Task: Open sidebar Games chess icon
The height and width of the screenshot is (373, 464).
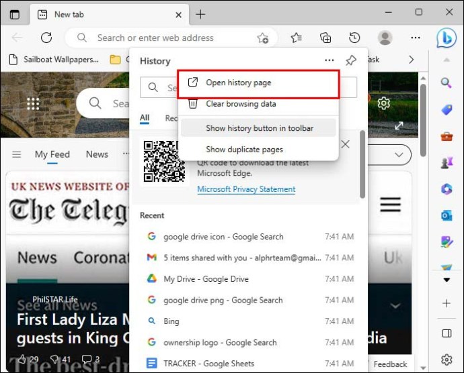Action: (x=447, y=162)
